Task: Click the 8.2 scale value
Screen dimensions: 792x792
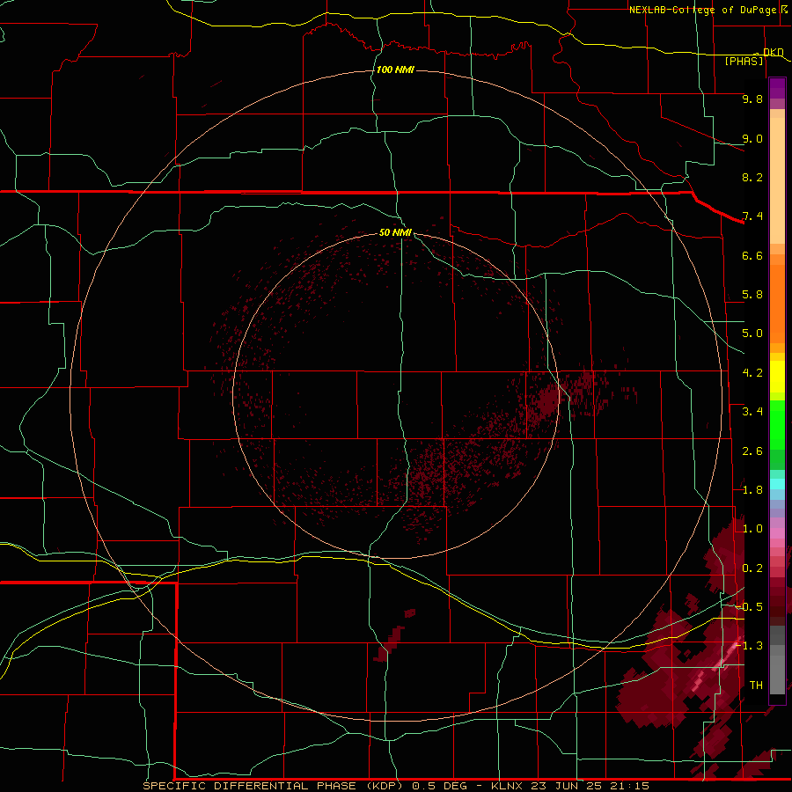Action: [x=752, y=177]
